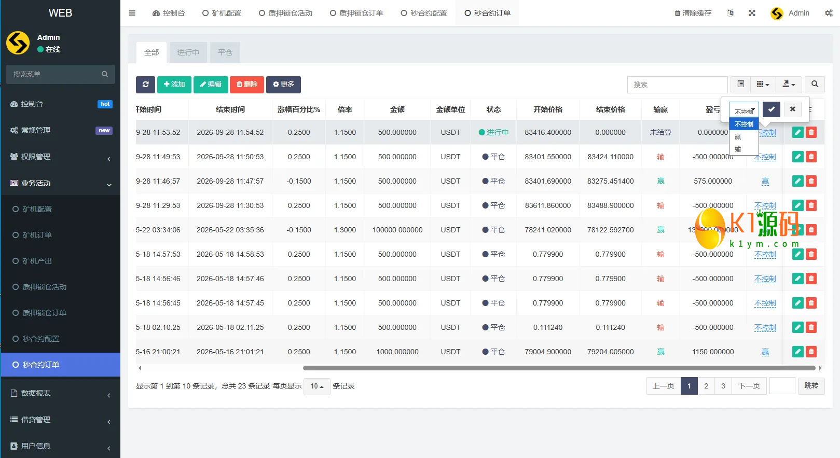Go to page 2 of the records
840x458 pixels.
pyautogui.click(x=706, y=386)
